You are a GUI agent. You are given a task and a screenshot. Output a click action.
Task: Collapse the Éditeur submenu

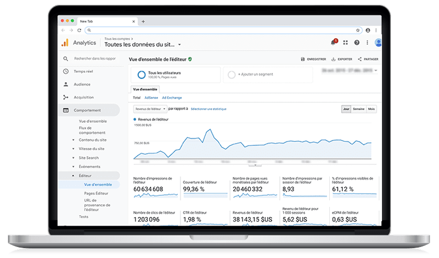click(x=74, y=175)
